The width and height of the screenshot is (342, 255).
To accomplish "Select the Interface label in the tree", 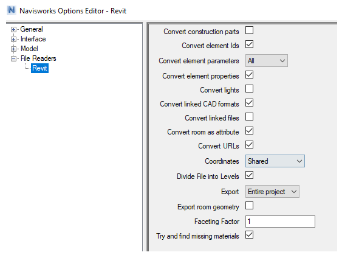I will pos(33,39).
